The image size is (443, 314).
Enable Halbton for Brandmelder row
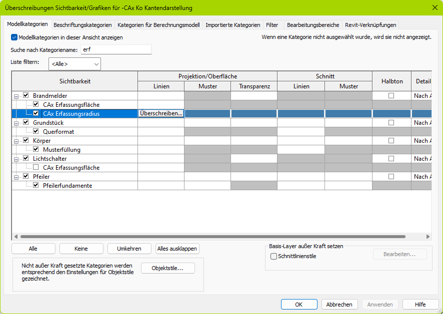391,96
